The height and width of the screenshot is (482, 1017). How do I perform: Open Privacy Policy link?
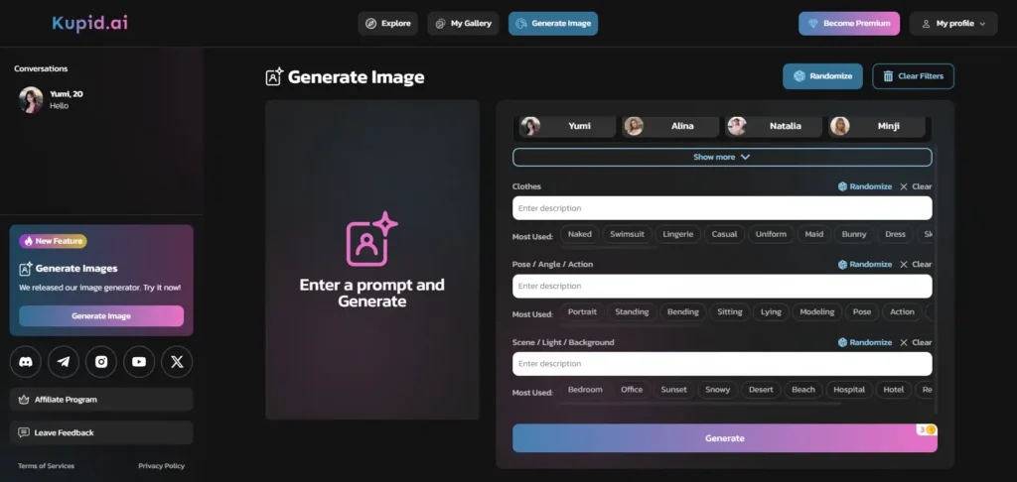(162, 466)
